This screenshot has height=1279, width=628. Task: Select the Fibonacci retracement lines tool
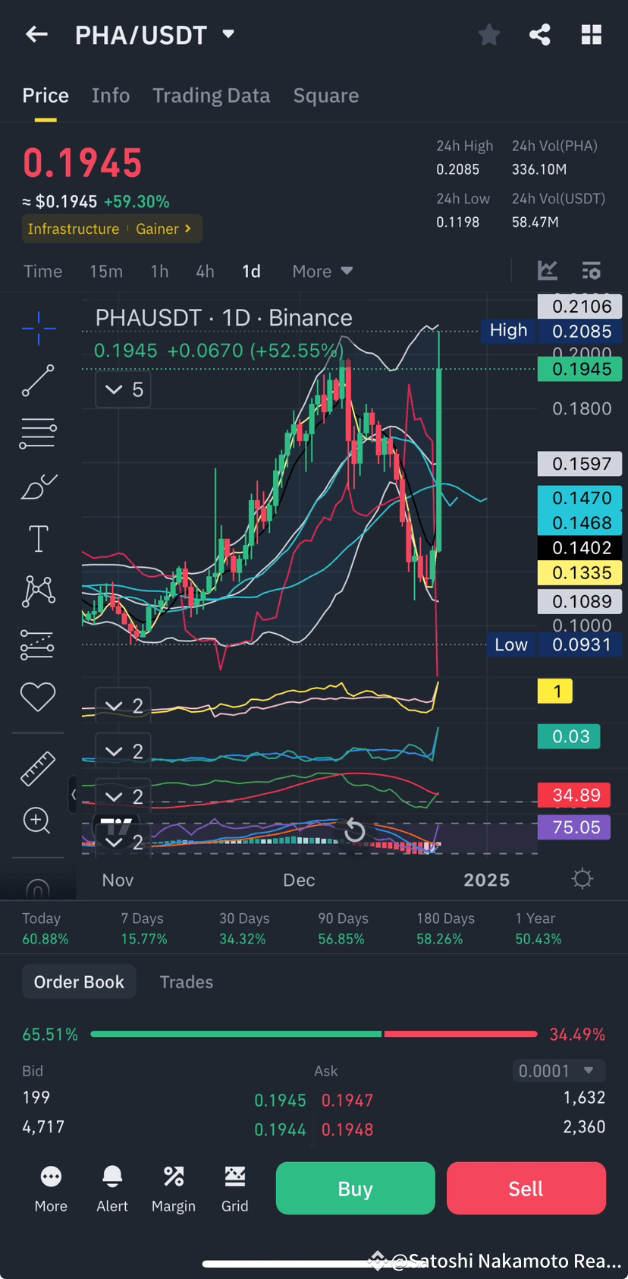38,433
